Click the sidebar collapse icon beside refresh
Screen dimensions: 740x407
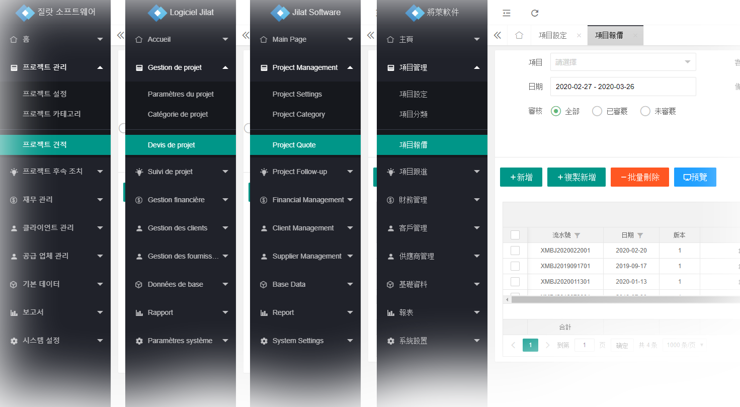point(507,13)
